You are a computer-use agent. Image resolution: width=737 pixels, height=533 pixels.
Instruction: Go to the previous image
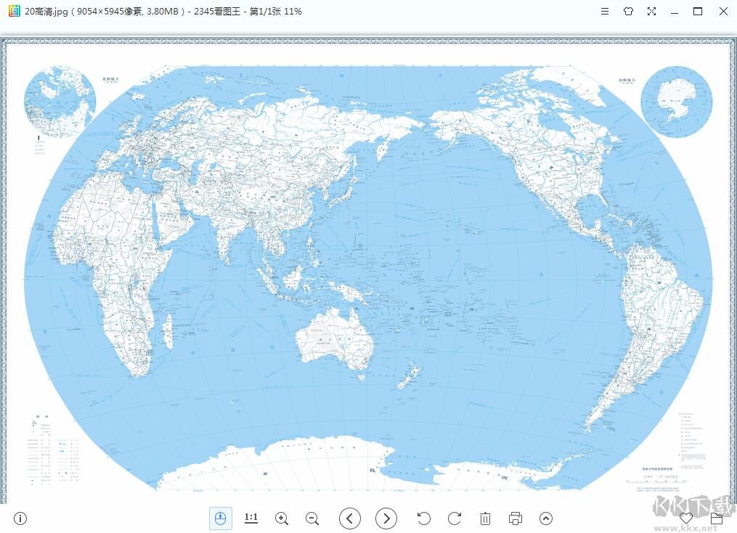pyautogui.click(x=349, y=518)
